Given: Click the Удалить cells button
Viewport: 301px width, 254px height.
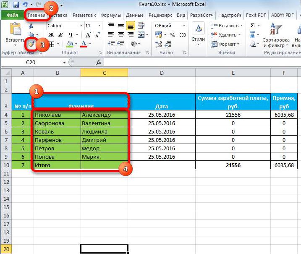Looking at the screenshot, I should tap(223, 35).
